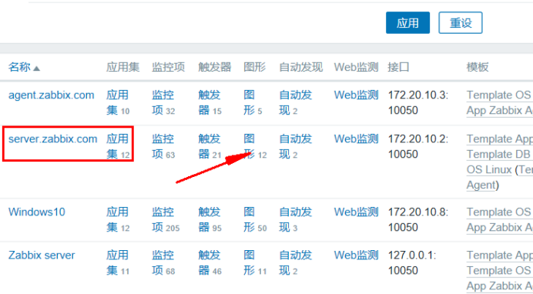Open Agent template link in server.zabbix.com row
Viewport: 533px width, 294px height.
[x=481, y=185]
